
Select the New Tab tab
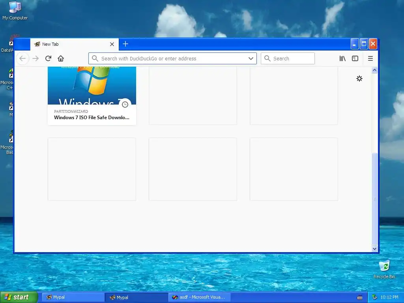(75, 44)
